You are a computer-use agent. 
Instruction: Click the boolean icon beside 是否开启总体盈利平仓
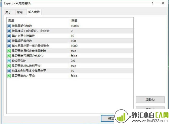coord(9,66)
